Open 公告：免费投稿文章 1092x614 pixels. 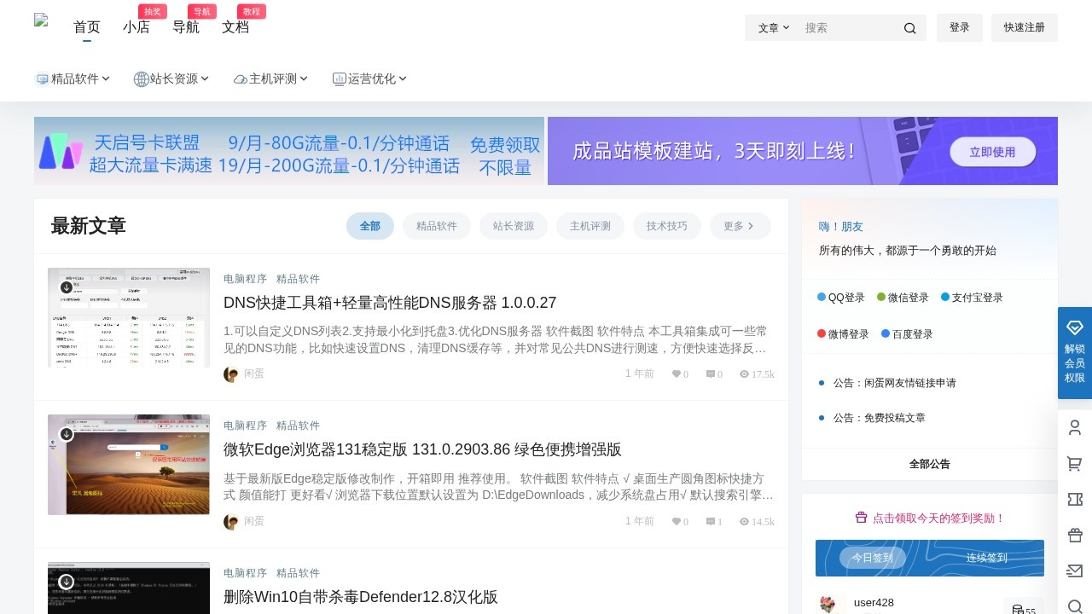tap(880, 418)
